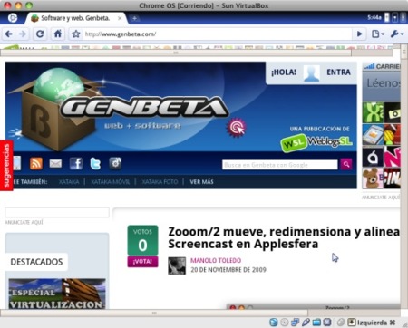The width and height of the screenshot is (408, 328).
Task: Reload the Genbeta page
Action: pos(40,34)
